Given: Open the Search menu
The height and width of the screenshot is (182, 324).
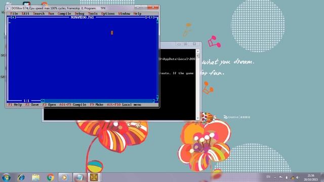Looking at the screenshot, I should point(39,14).
